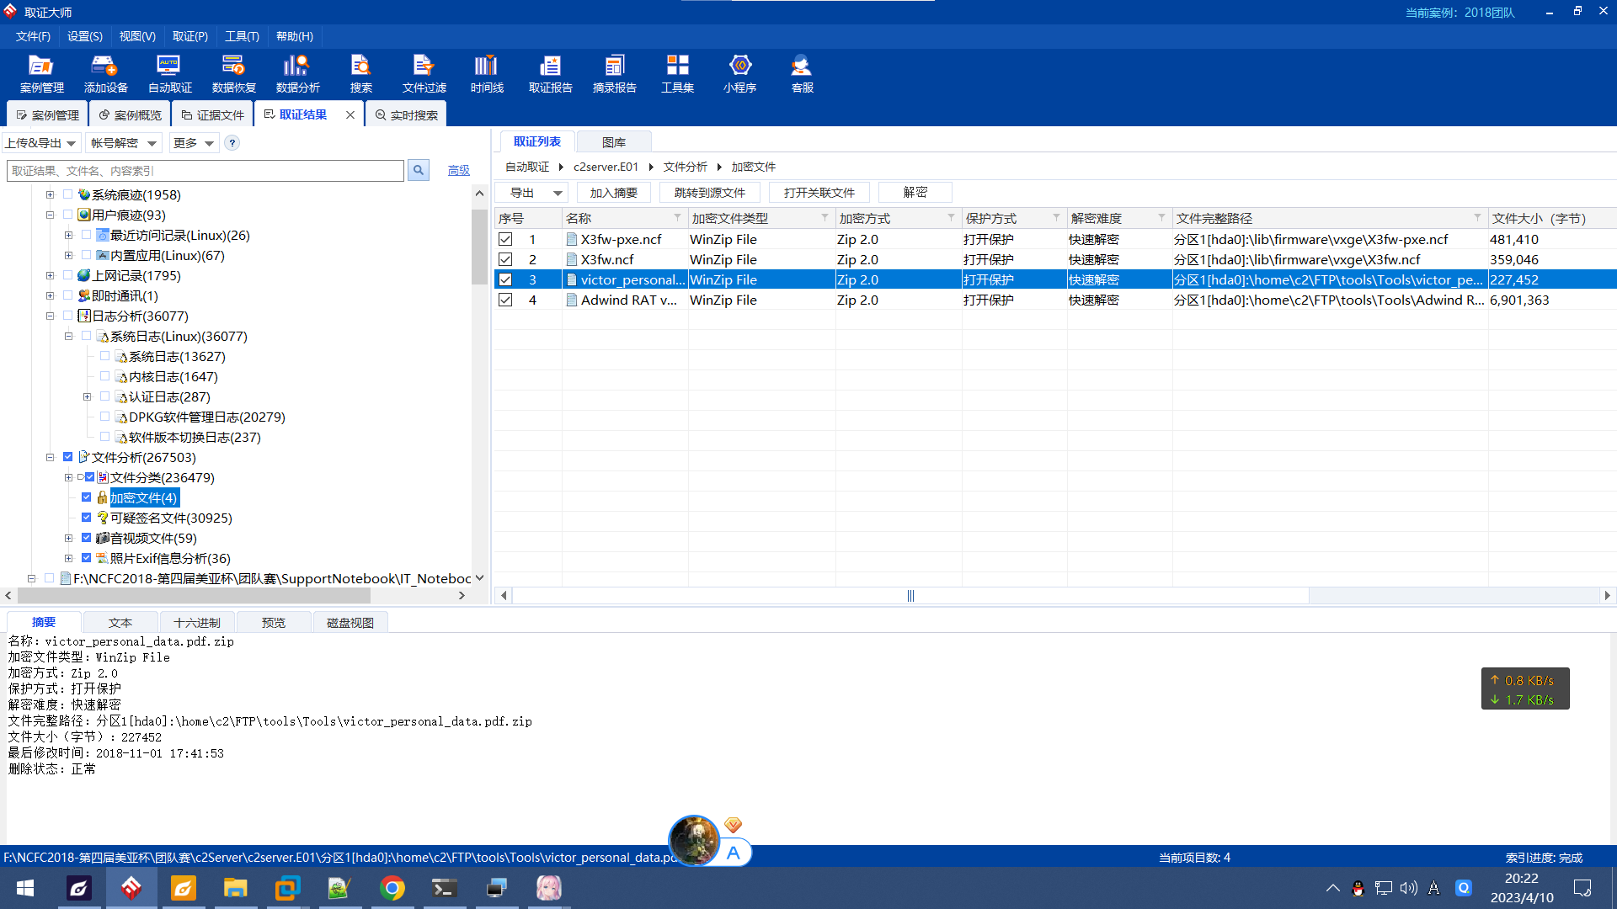Click the 搜索 toolbar icon
Screen dimensions: 1617x909
(360, 73)
